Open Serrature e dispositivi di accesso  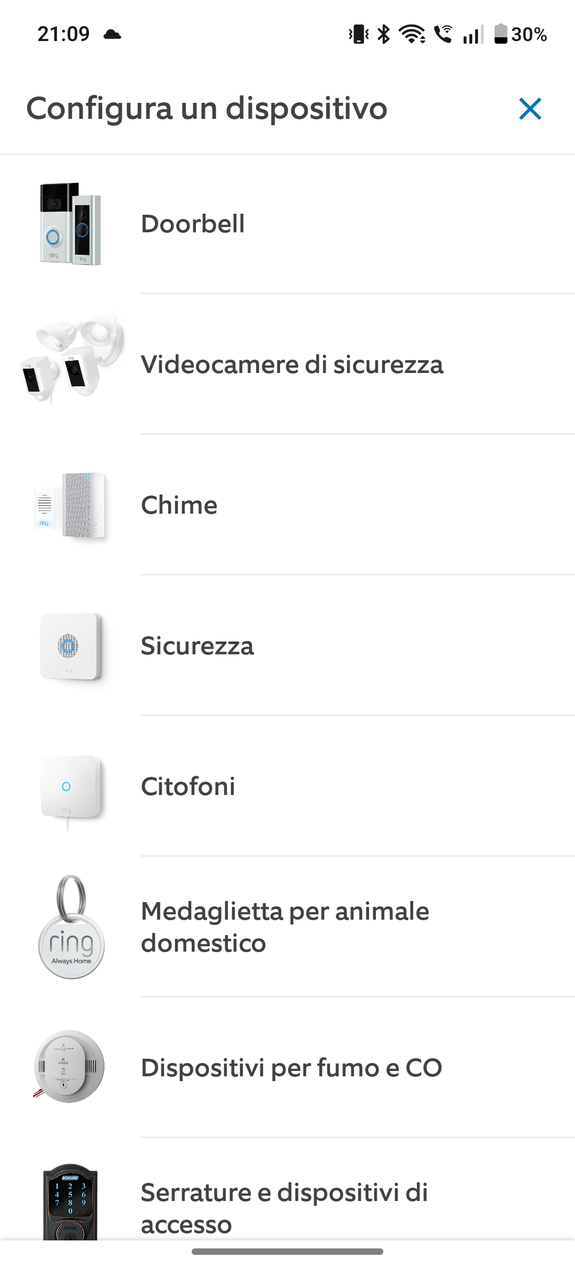(284, 1207)
